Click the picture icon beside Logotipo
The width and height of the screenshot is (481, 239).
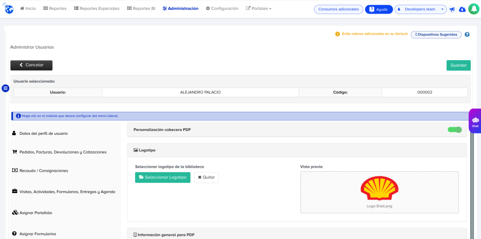[136, 150]
